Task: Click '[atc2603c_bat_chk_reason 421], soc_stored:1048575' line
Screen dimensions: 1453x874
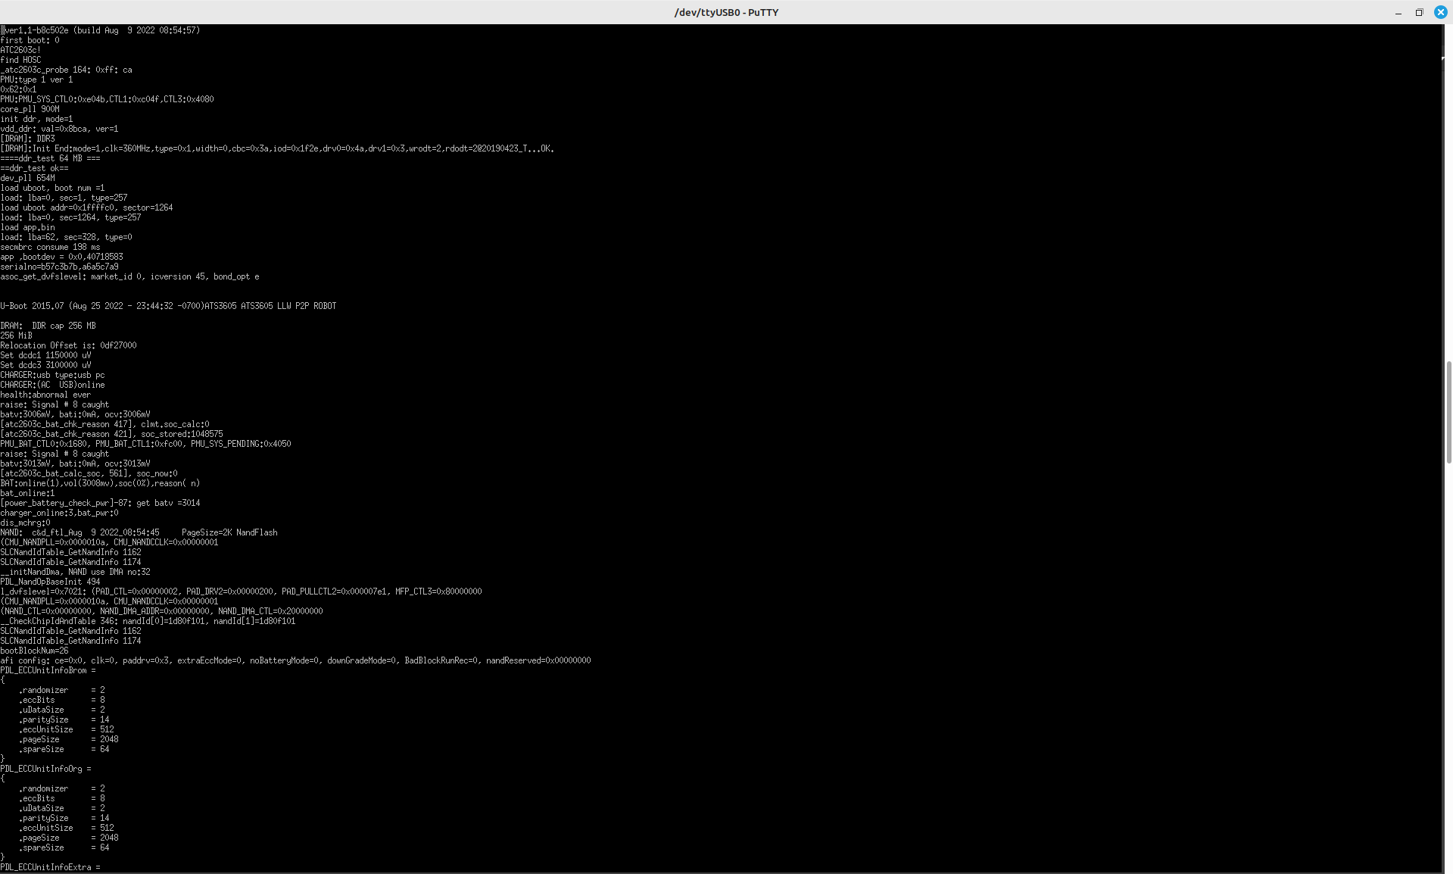Action: [x=111, y=434]
